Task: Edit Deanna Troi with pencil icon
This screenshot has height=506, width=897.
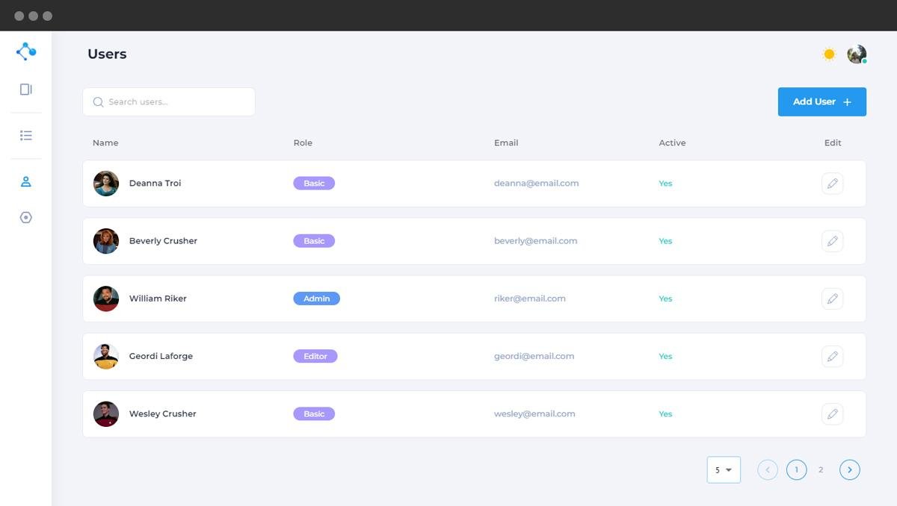Action: coord(832,184)
